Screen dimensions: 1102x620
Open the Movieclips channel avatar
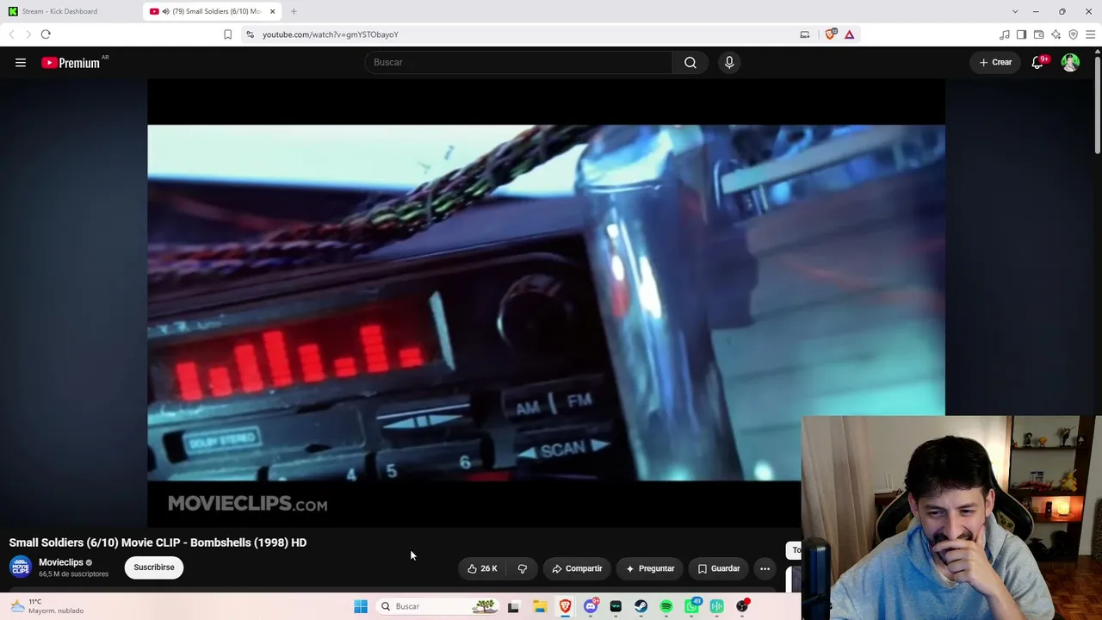(x=21, y=567)
